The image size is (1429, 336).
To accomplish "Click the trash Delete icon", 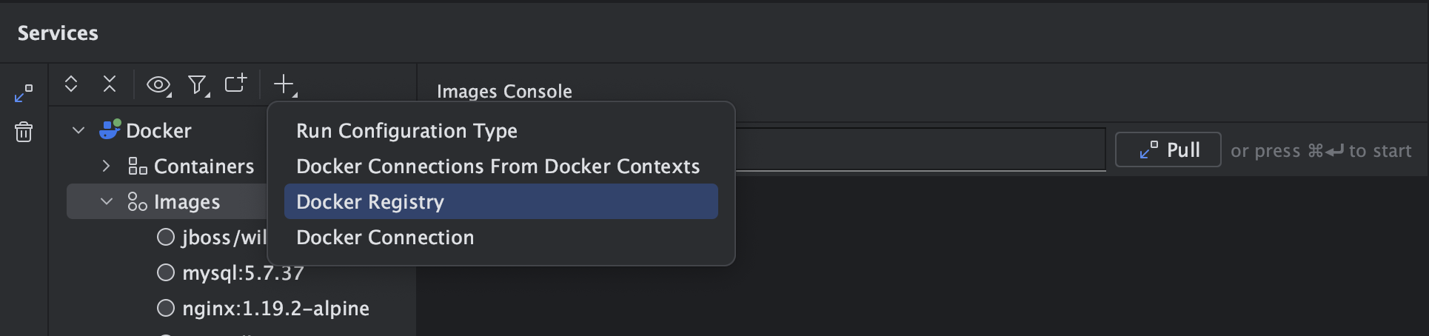I will pos(24,132).
